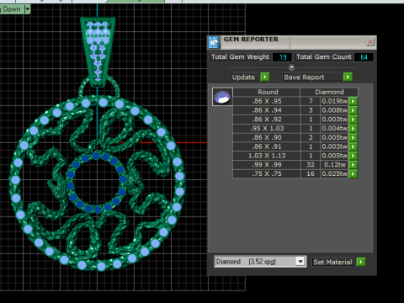Open the Diamond material dropdown
This screenshot has width=404, height=303.
coord(300,262)
